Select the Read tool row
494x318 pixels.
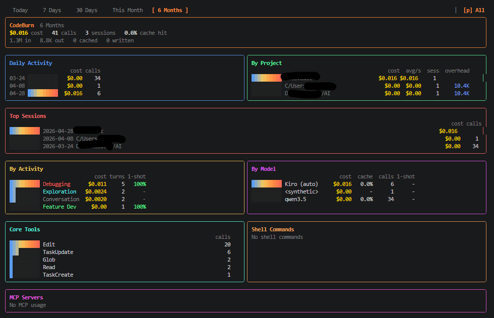120,267
